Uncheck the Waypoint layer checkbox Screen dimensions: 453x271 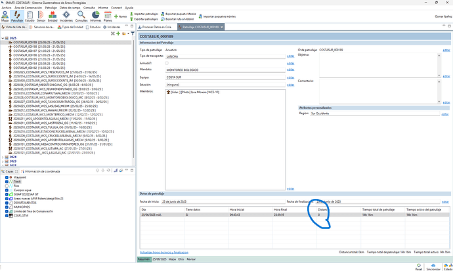pos(7,177)
